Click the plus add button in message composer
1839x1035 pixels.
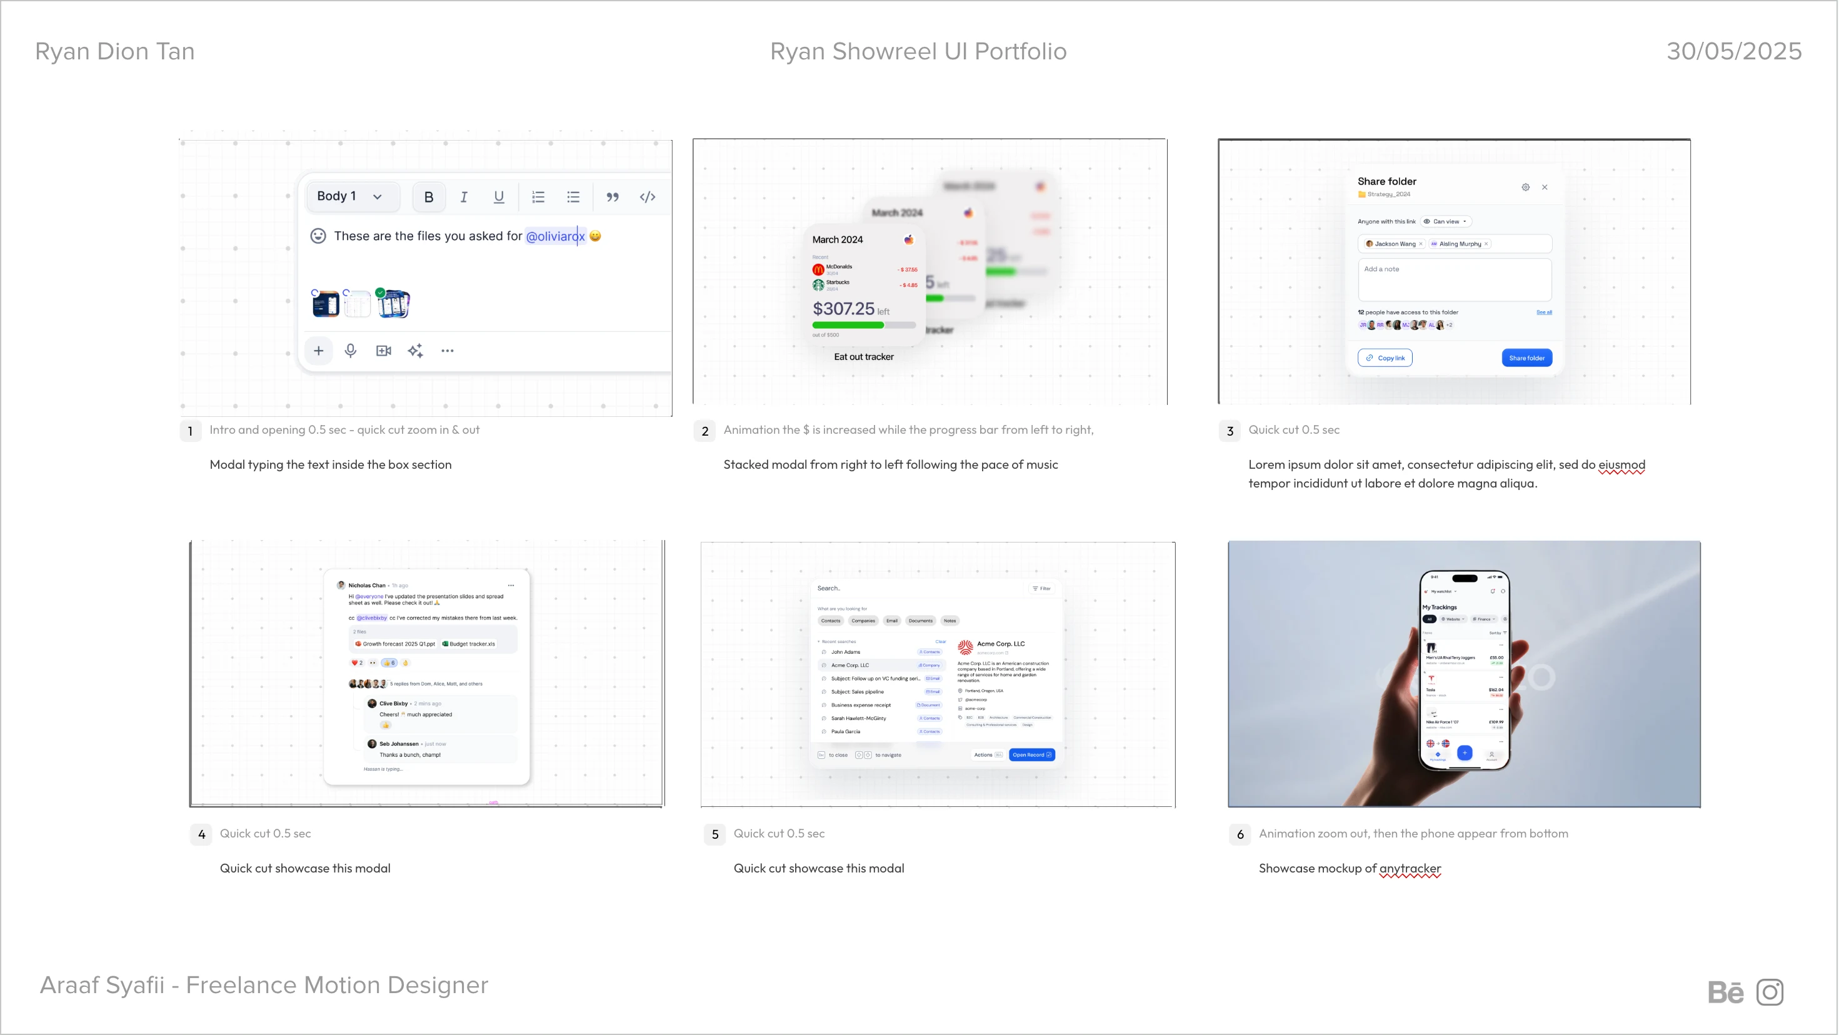(319, 351)
